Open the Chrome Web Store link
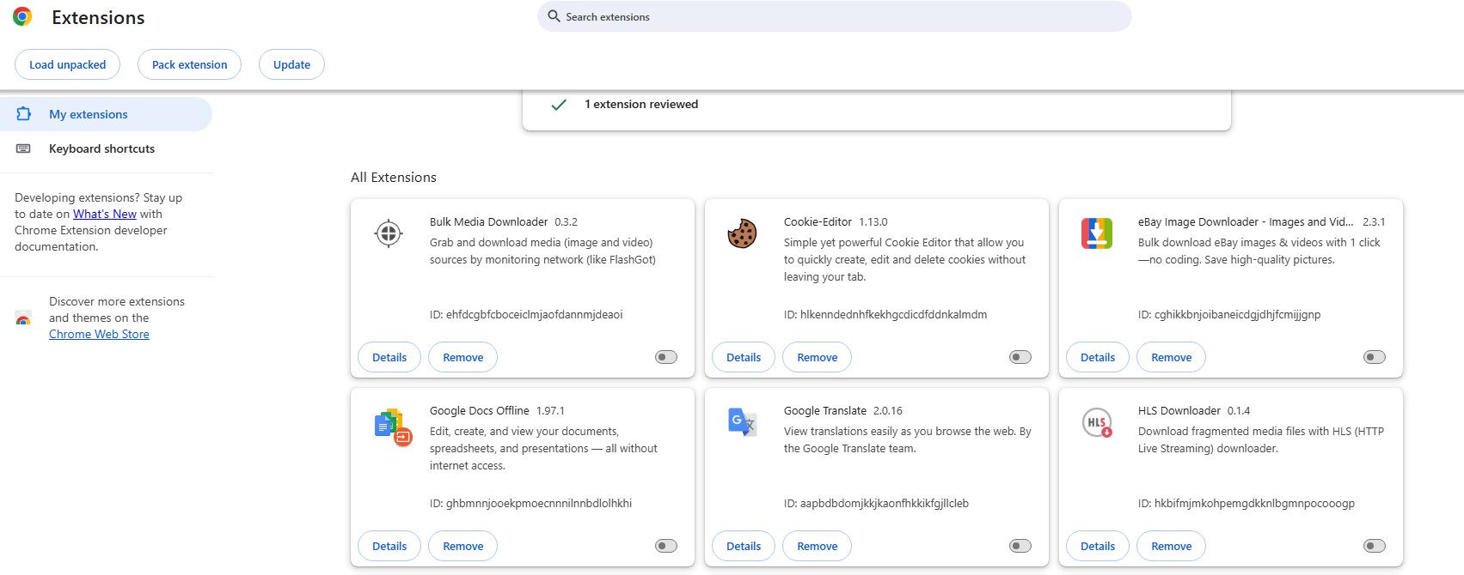The width and height of the screenshot is (1464, 575). click(99, 334)
